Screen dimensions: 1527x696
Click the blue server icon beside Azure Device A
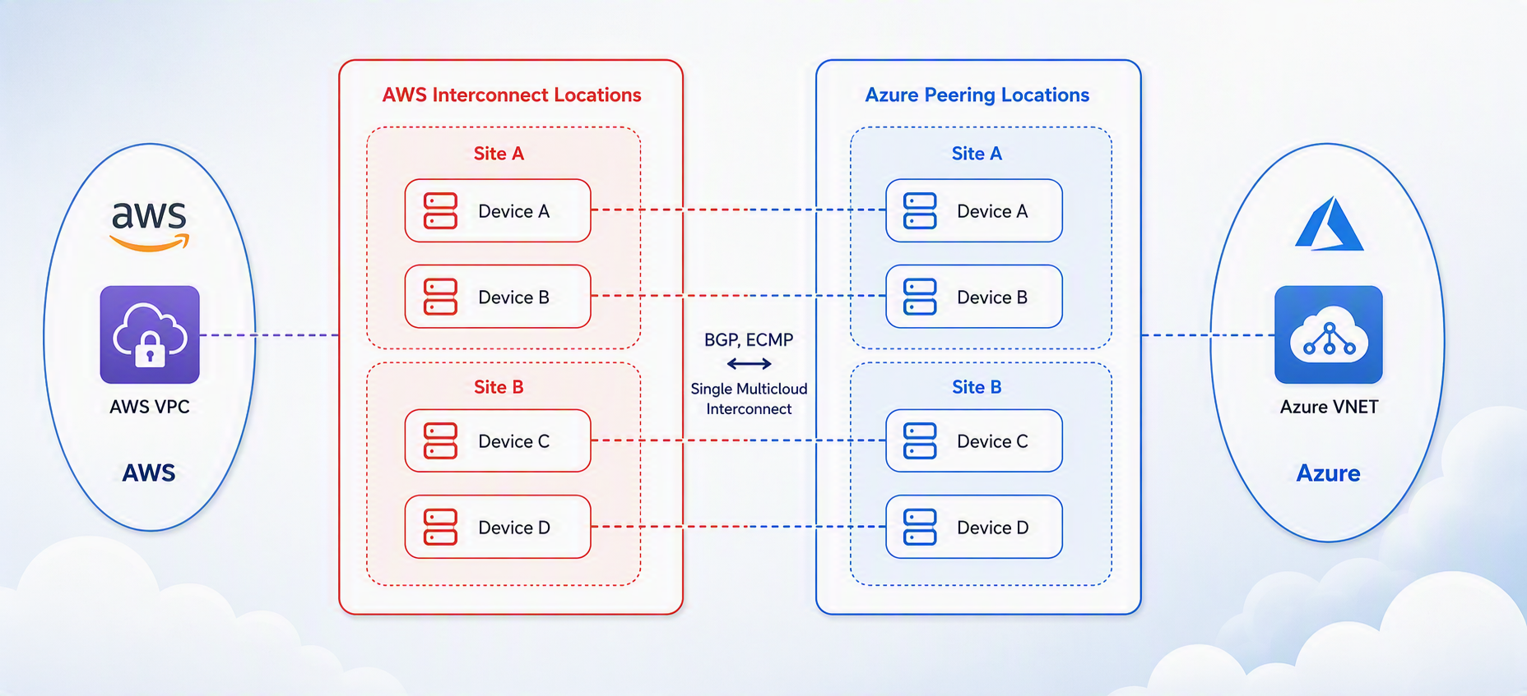click(920, 211)
